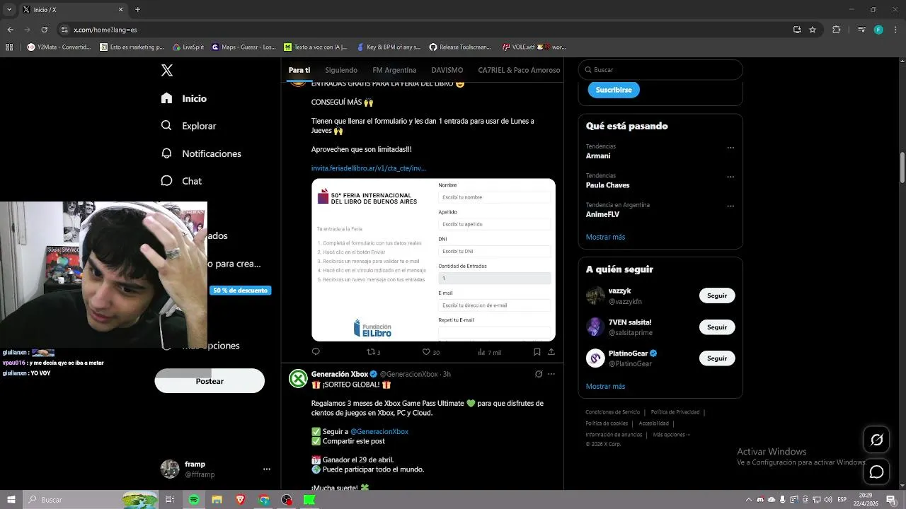
Task: Open Brave browser from the taskbar
Action: point(240,500)
